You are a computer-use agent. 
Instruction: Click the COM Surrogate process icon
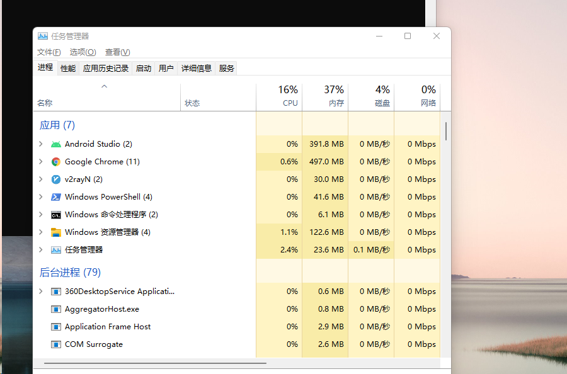pos(56,344)
